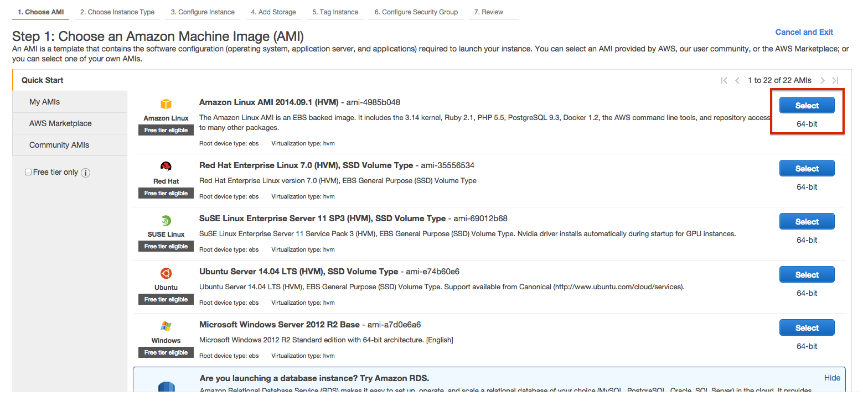Click the 64-bit label under Ubuntu Select
This screenshot has width=863, height=401.
click(x=807, y=293)
